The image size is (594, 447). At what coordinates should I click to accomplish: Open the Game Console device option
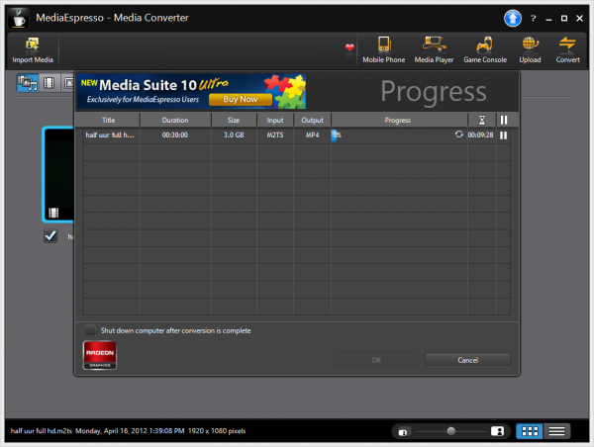point(484,44)
